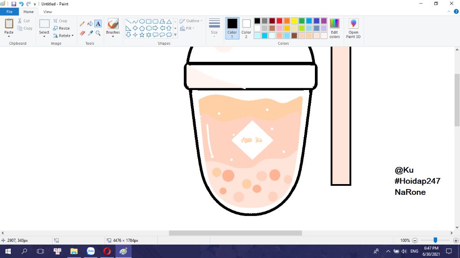Image resolution: width=460 pixels, height=258 pixels.
Task: Choose the Diamond shape
Action: [135, 28]
